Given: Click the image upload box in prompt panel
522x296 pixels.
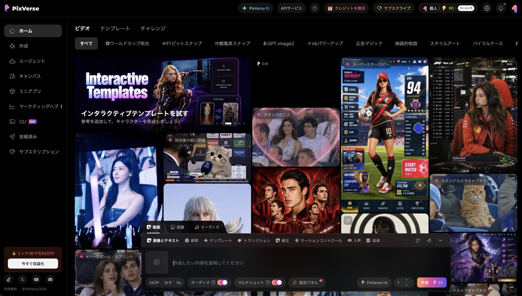Looking at the screenshot, I should [x=157, y=262].
